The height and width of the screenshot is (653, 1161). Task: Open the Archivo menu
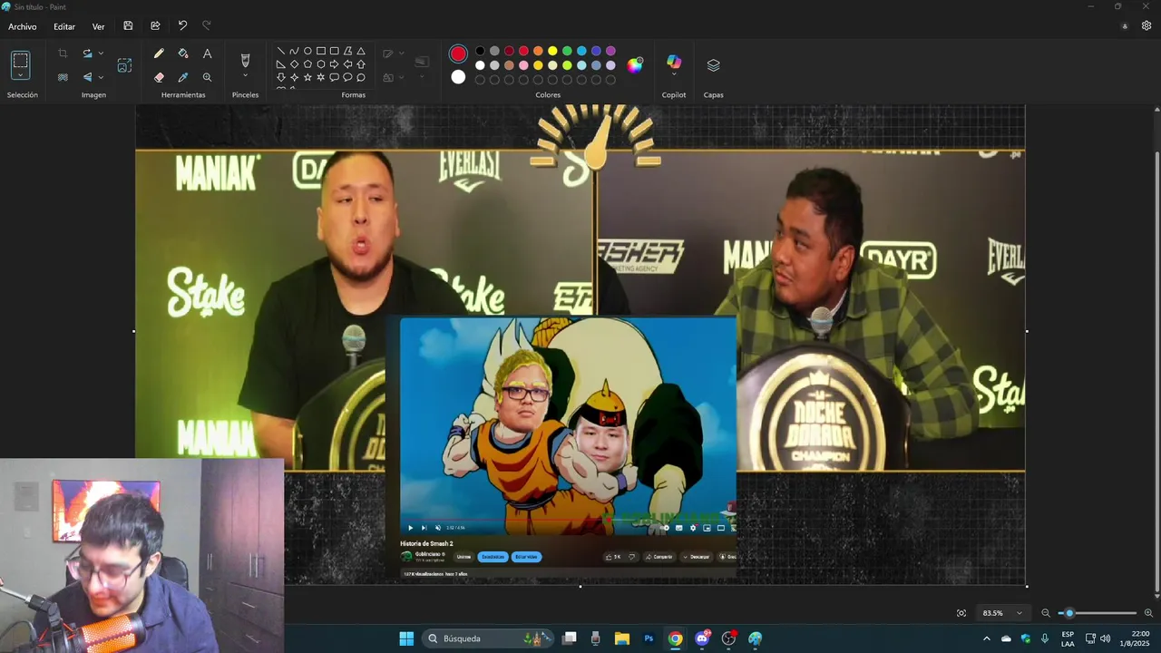click(x=23, y=26)
